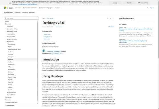Open the Discover dropdown menu

[x=18, y=8]
